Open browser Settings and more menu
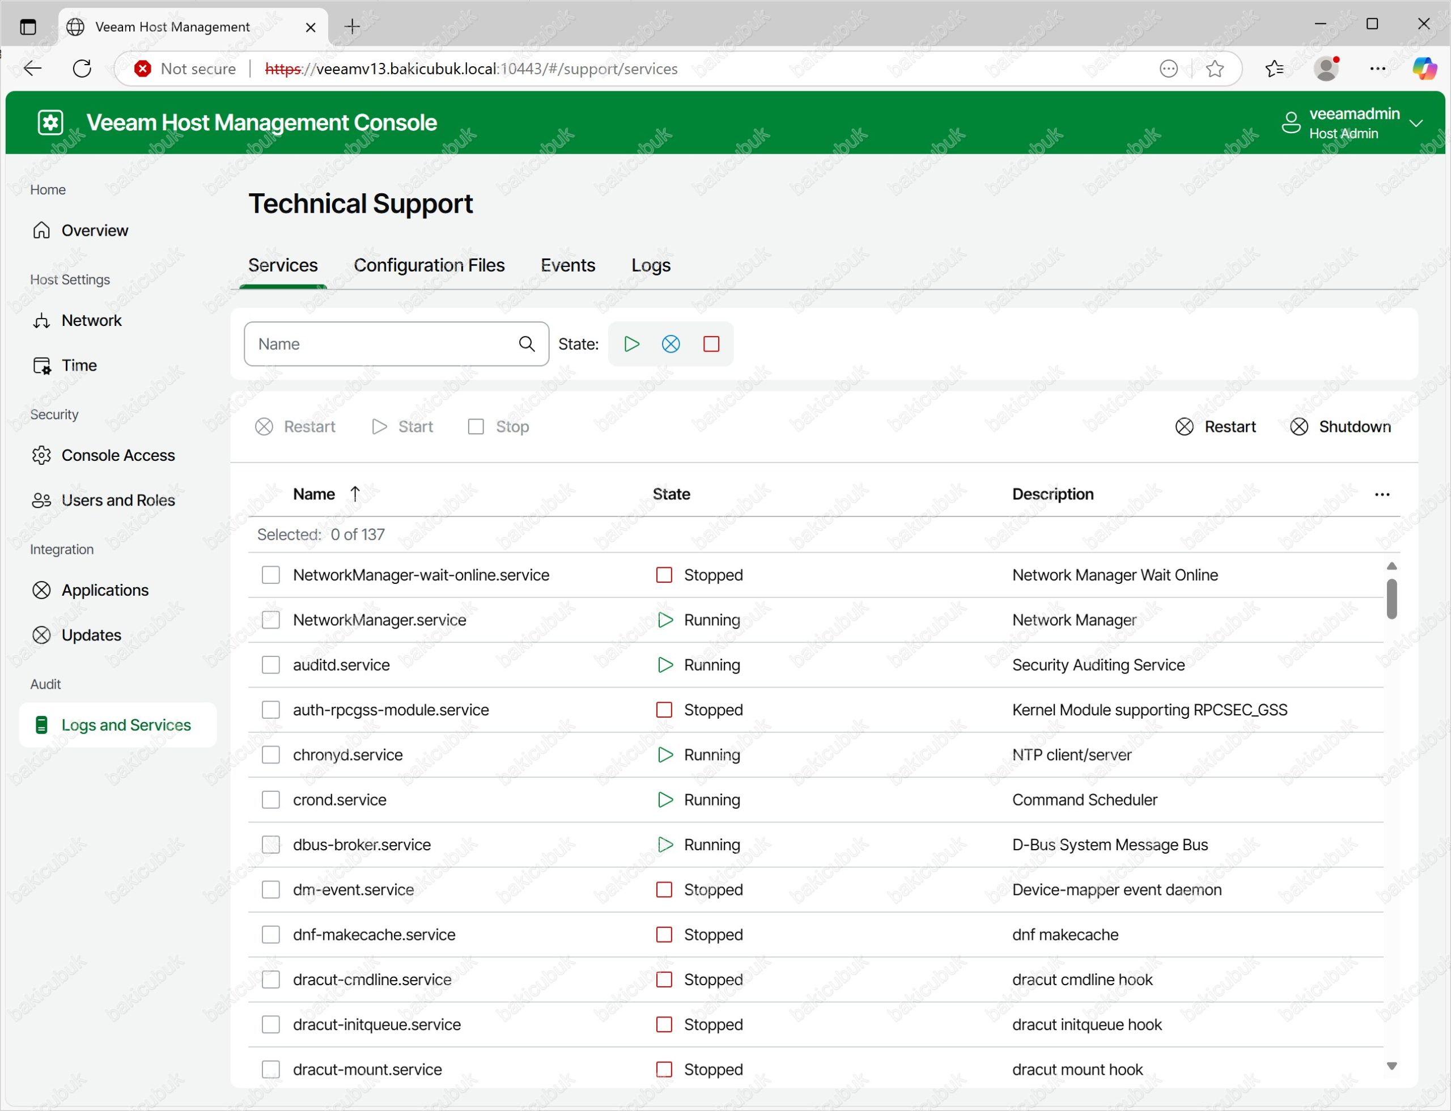 [x=1377, y=69]
